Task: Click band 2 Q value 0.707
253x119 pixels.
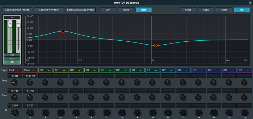Action: click(30, 106)
